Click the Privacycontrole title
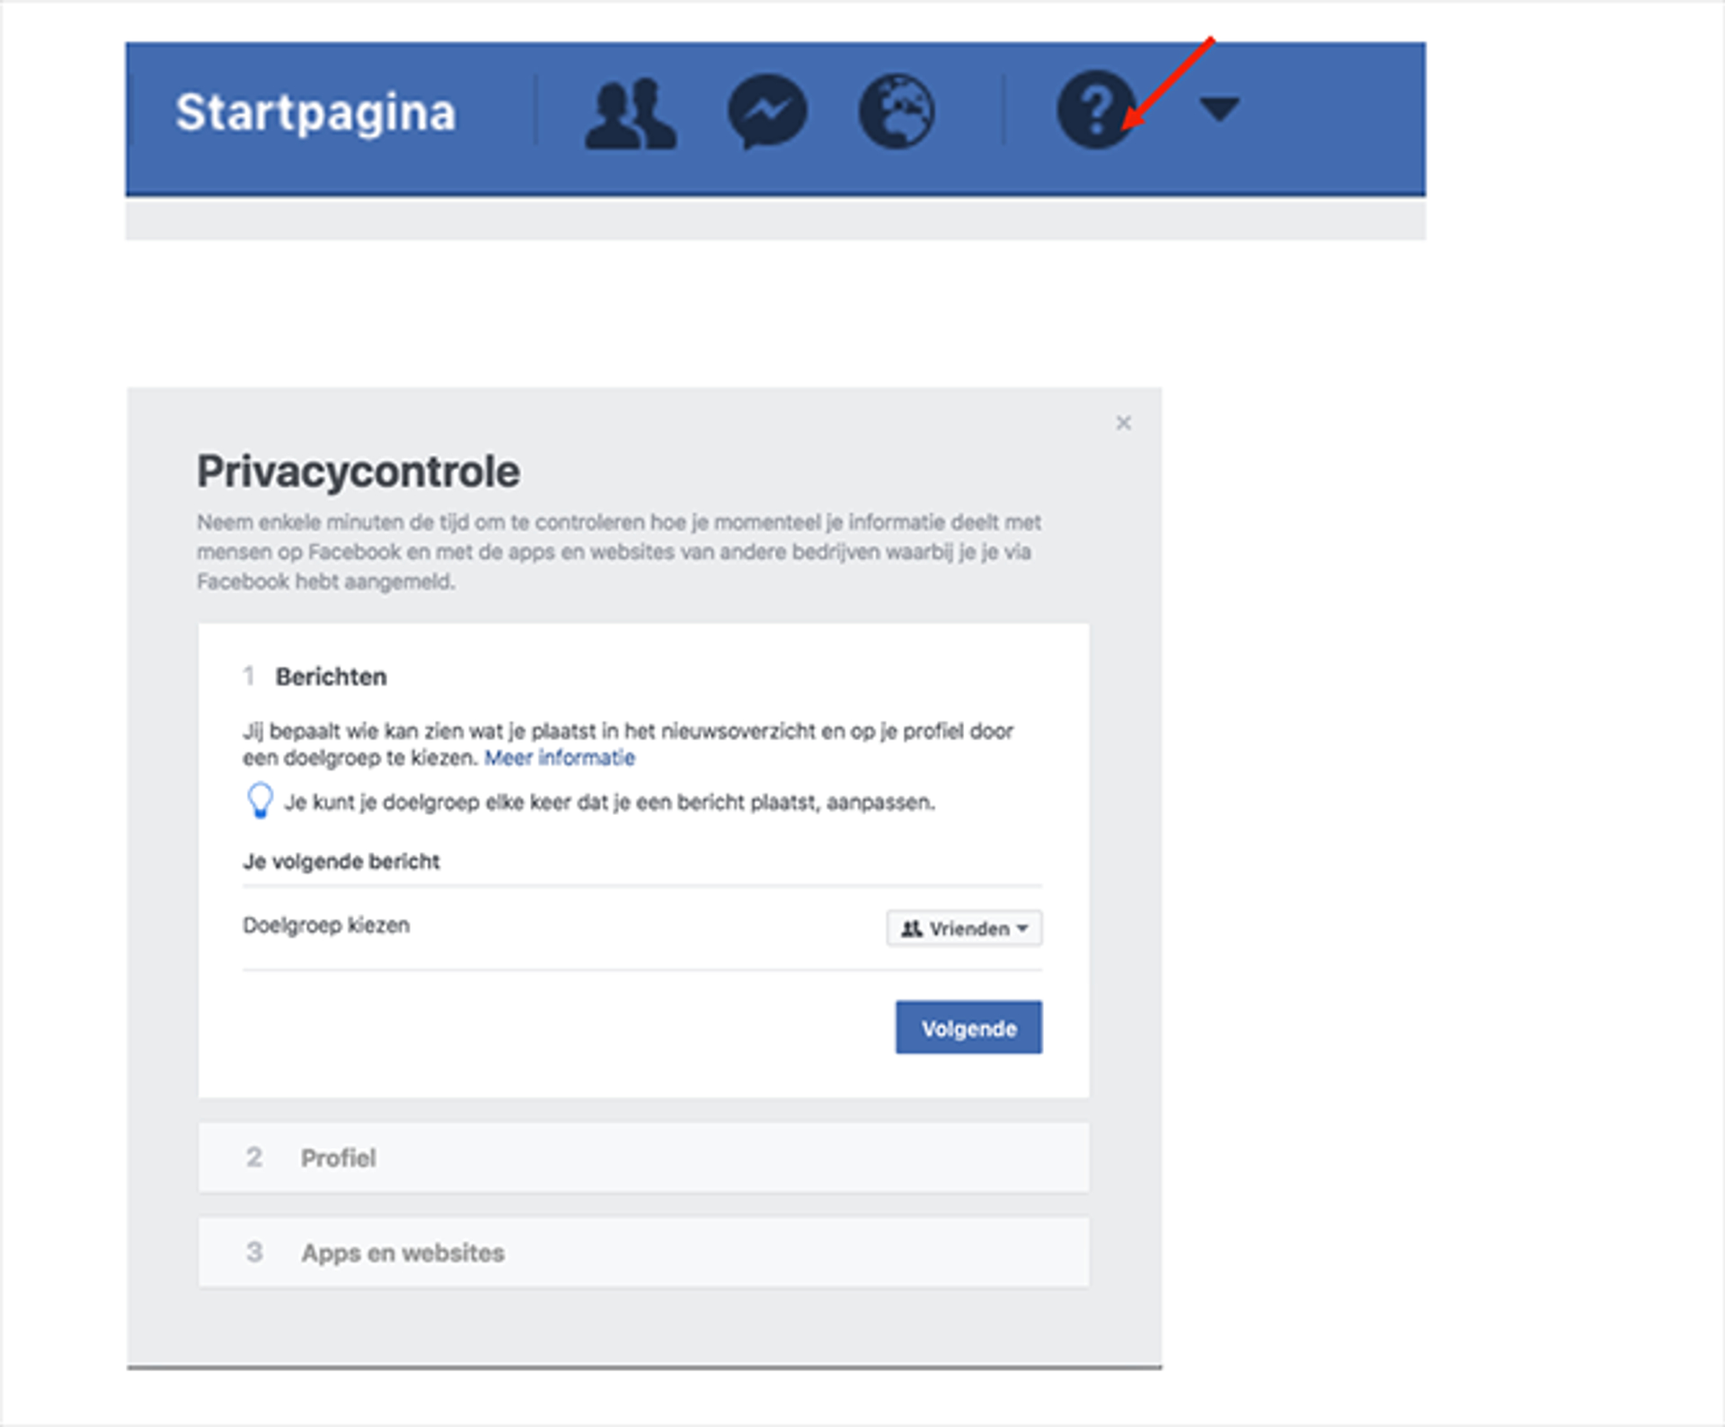1725x1427 pixels. point(358,472)
